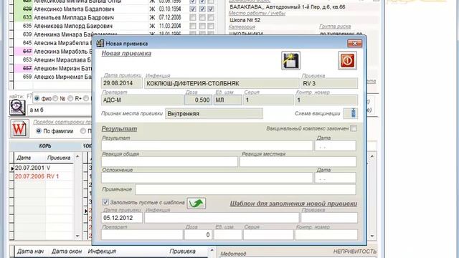Click the Ед. изм. field showing МЛ

pyautogui.click(x=228, y=100)
